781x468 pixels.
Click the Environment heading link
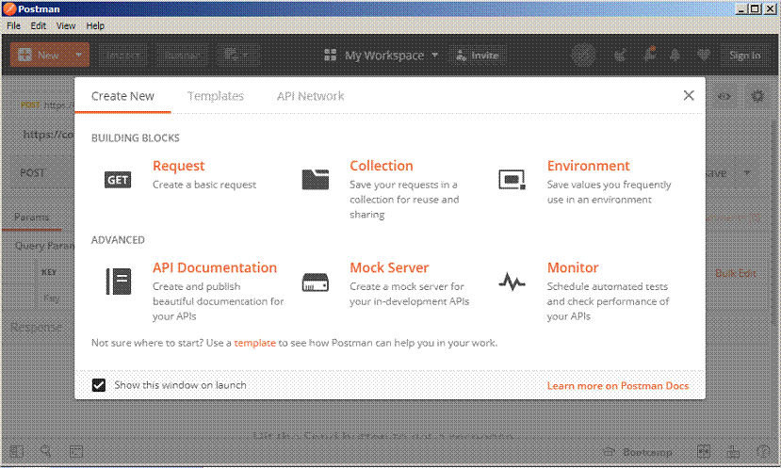pyautogui.click(x=588, y=166)
